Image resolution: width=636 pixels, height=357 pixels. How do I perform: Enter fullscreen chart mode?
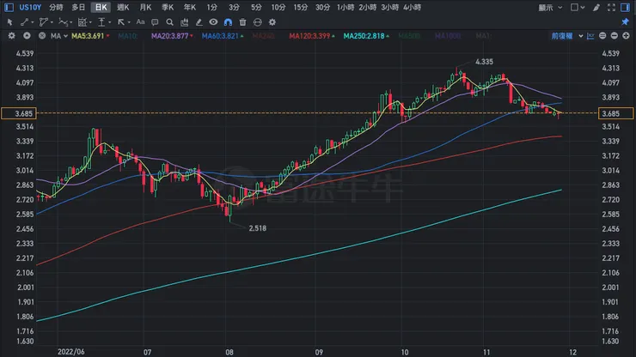611,7
